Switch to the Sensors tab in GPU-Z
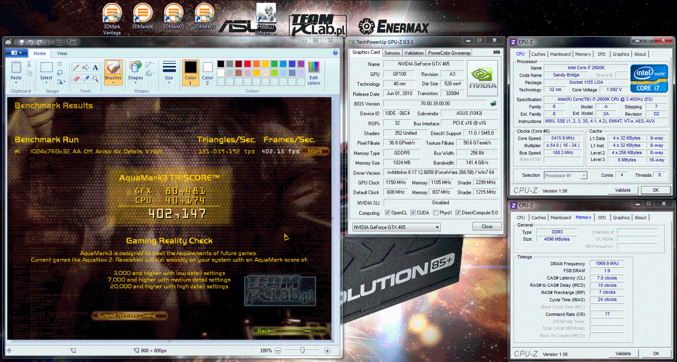This screenshot has height=362, width=677. click(x=392, y=53)
